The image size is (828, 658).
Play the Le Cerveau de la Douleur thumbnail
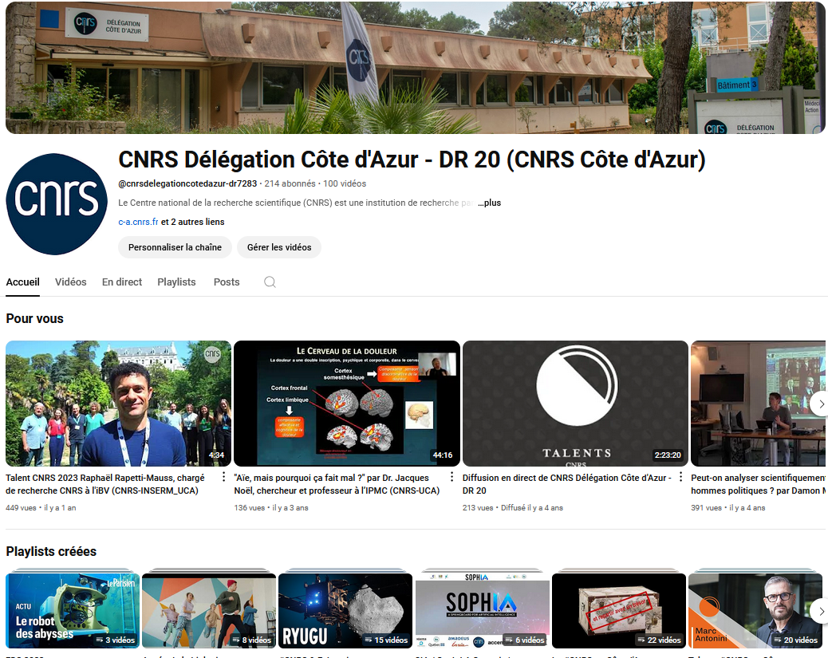pos(347,404)
